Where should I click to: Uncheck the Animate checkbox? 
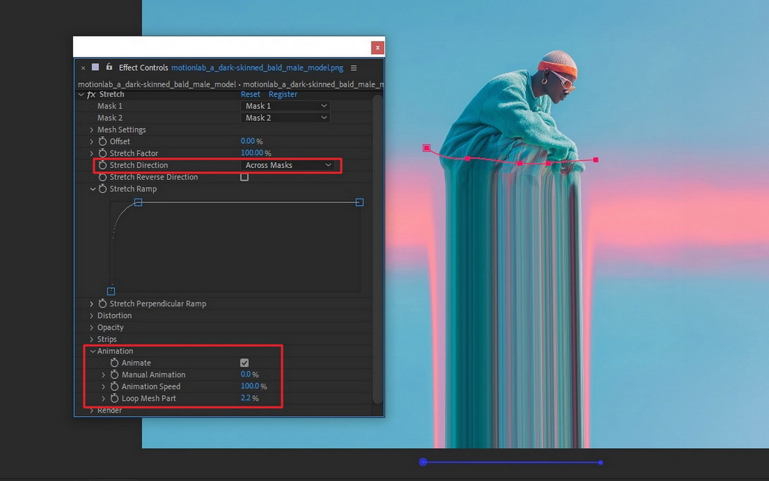[245, 363]
